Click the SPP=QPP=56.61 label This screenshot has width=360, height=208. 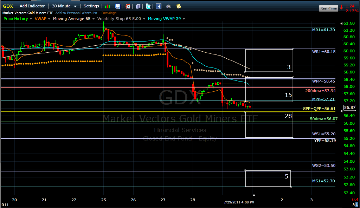pyautogui.click(x=319, y=109)
